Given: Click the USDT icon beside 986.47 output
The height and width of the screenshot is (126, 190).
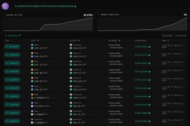Looking at the screenshot, I should click(x=71, y=123).
